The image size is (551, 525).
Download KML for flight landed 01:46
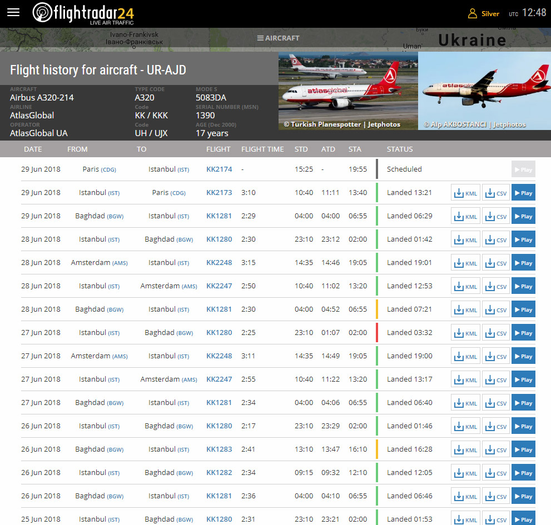point(465,426)
